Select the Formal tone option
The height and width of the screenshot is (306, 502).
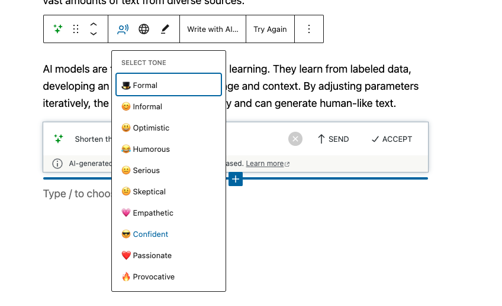(x=169, y=85)
